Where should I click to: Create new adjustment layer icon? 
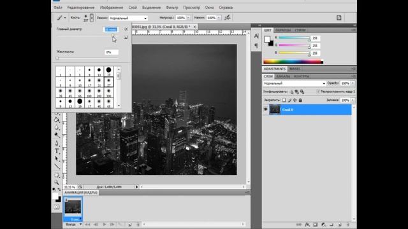[x=323, y=225]
